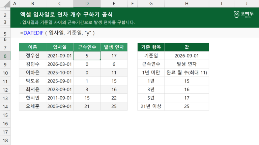Click the date cell 2011-09-01
This screenshot has width=259, height=145.
[x=60, y=98]
